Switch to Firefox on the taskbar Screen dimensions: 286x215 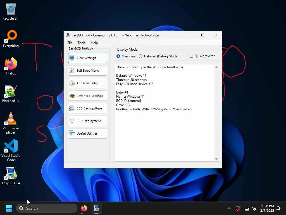point(84,208)
